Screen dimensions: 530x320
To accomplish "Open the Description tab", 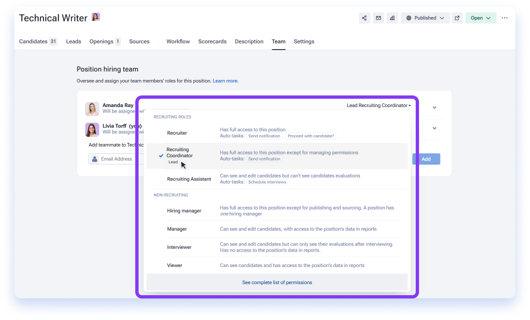I will [x=249, y=41].
